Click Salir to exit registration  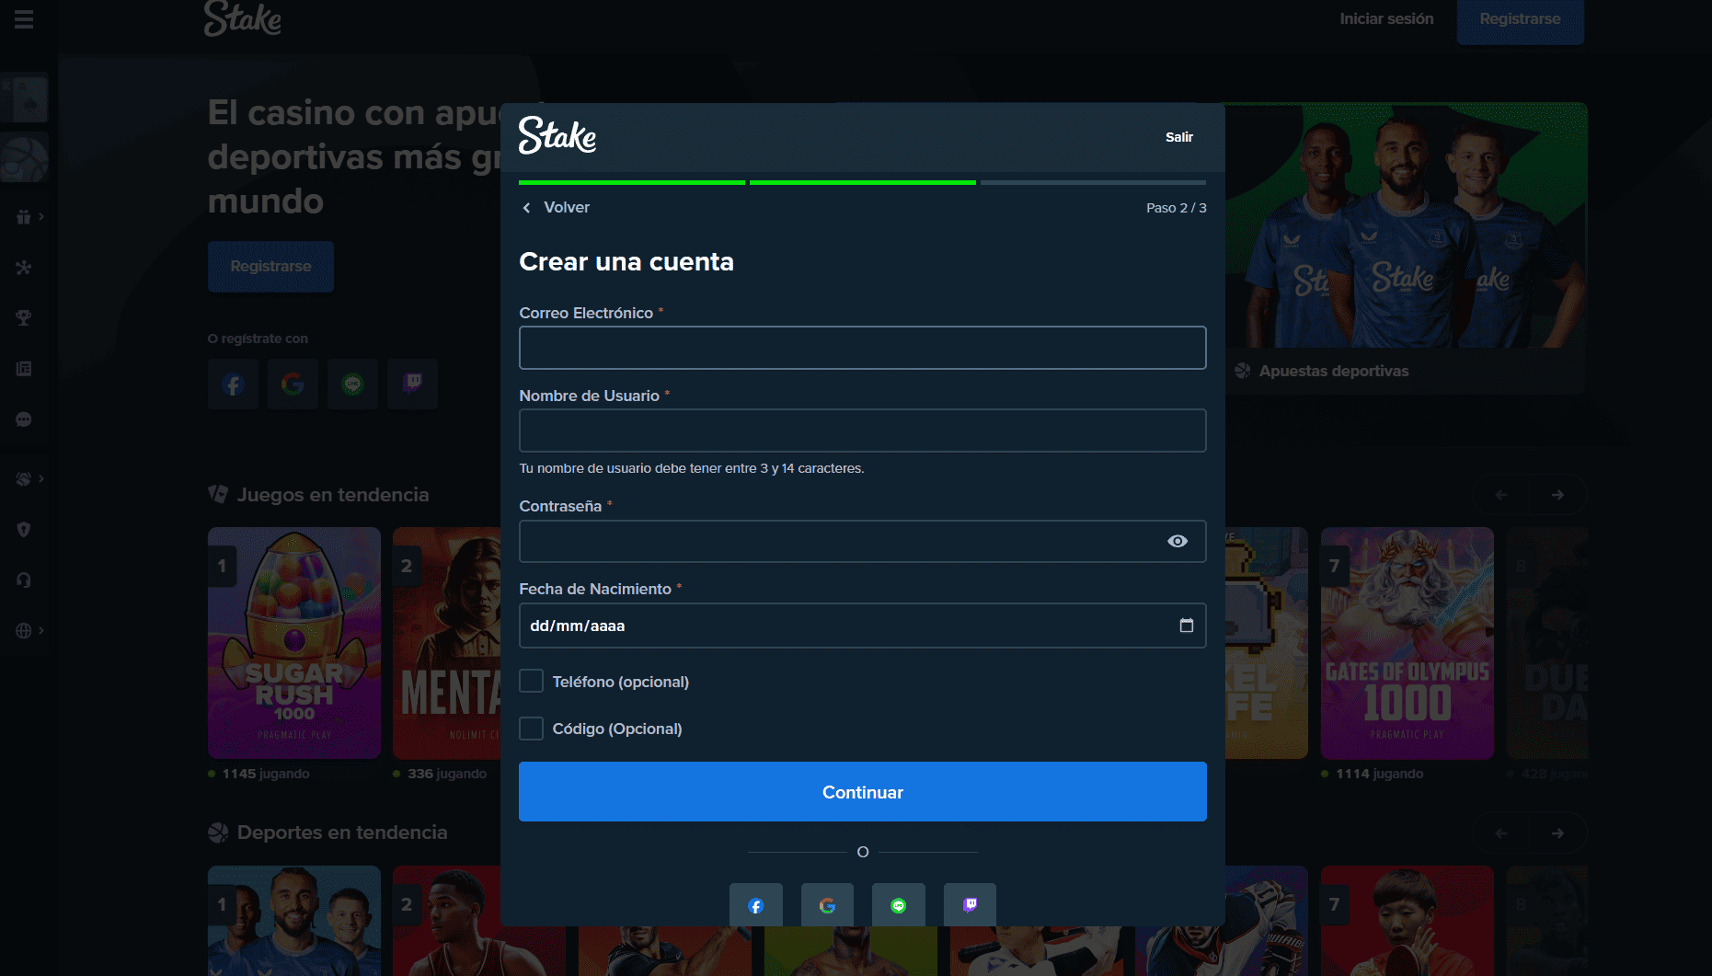point(1179,137)
